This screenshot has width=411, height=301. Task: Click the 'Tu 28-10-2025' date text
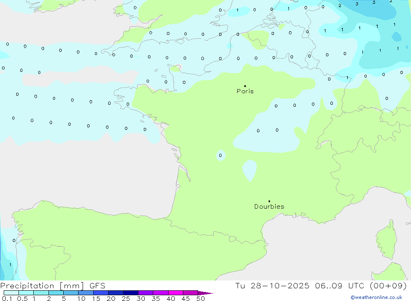pos(272,286)
